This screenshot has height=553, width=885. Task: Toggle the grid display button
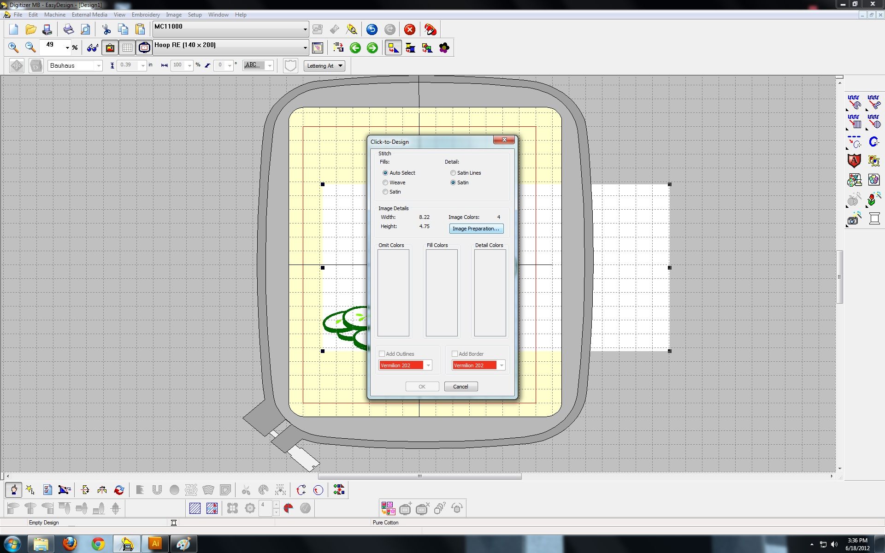127,47
